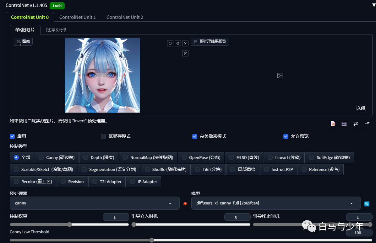
Task: Toggle the 完美像素模式 checkbox
Action: (x=195, y=136)
